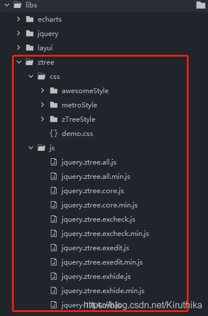The height and width of the screenshot is (316, 208).
Task: Open jquery.ztree.exhide.js file
Action: click(96, 277)
